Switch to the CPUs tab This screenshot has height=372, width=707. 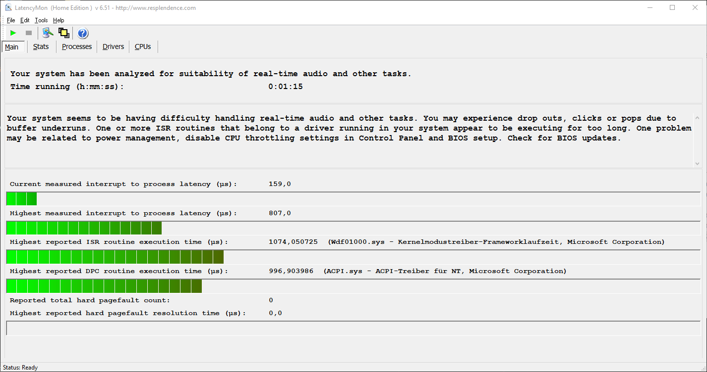point(143,46)
